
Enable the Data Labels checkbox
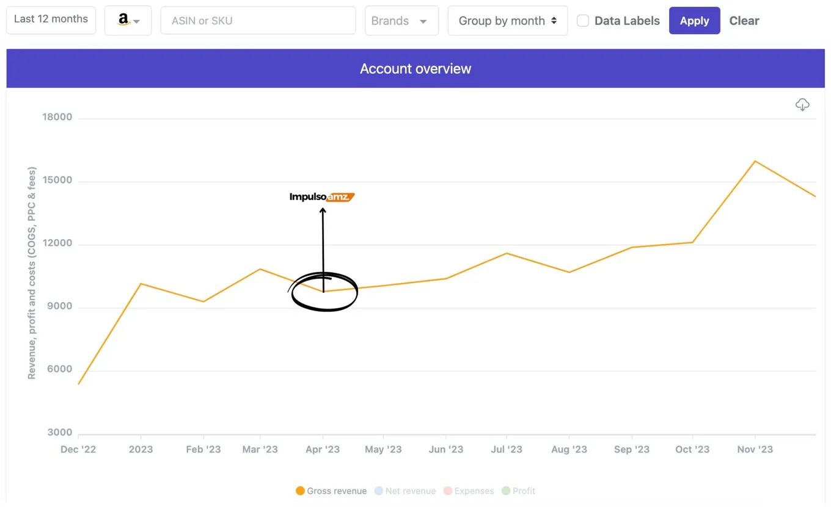[583, 21]
